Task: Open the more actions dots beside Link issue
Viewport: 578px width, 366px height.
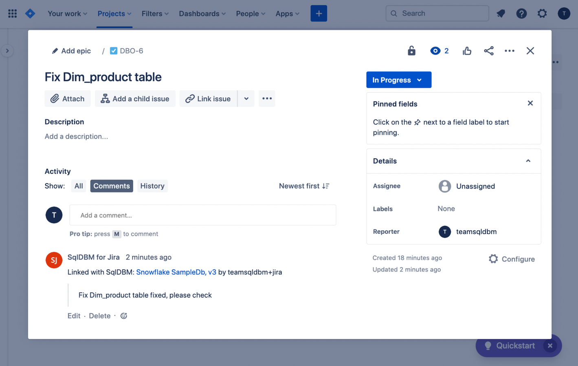Action: [x=267, y=99]
